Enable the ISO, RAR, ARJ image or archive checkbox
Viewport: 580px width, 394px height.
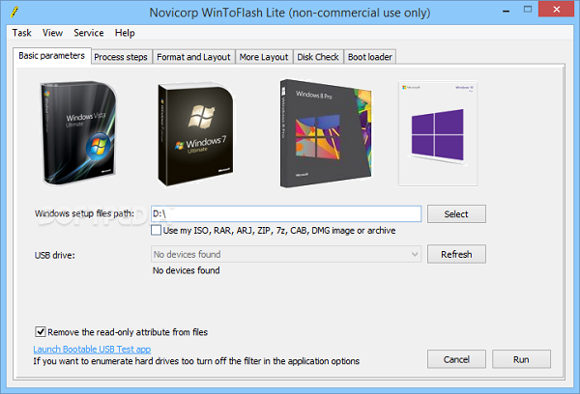pyautogui.click(x=156, y=230)
